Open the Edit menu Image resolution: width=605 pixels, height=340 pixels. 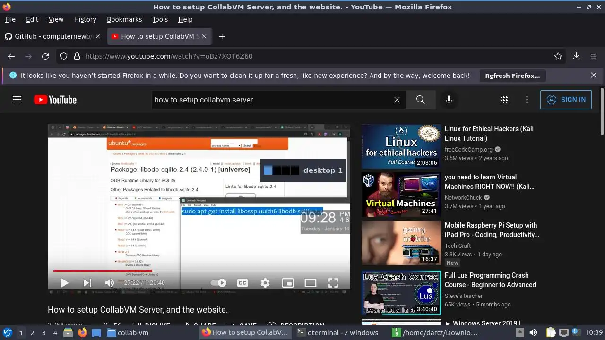click(32, 19)
